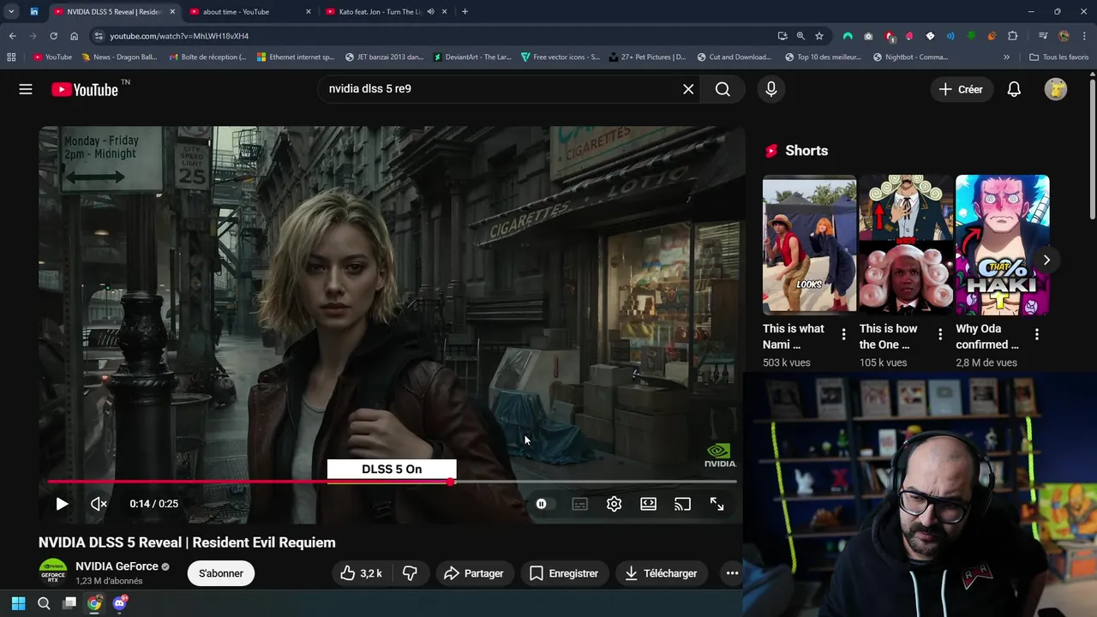The image size is (1097, 617).
Task: Select the NVIDIA DLSS 5 Reveal tab
Action: 114,12
